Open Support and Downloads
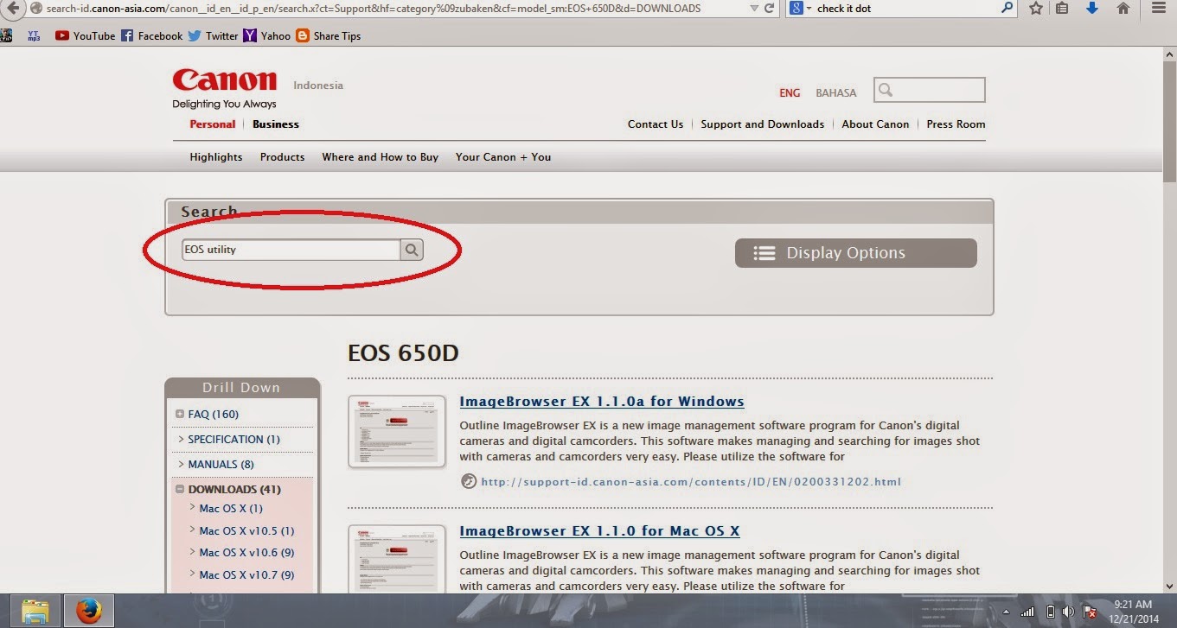 (x=763, y=124)
